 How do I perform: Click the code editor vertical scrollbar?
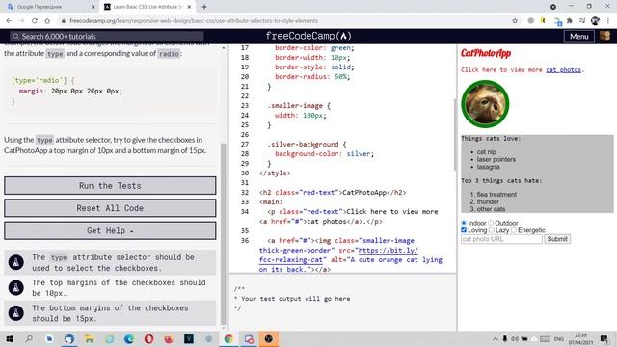455,134
